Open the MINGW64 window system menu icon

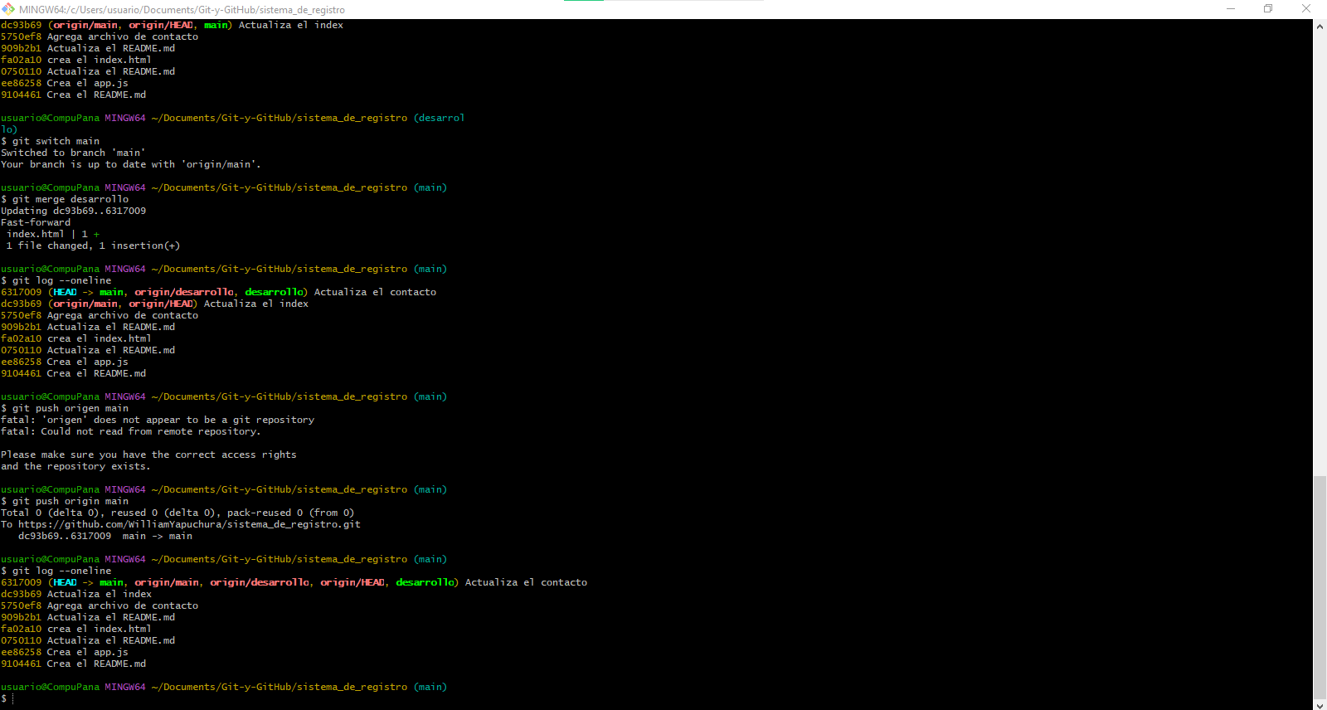[x=8, y=9]
